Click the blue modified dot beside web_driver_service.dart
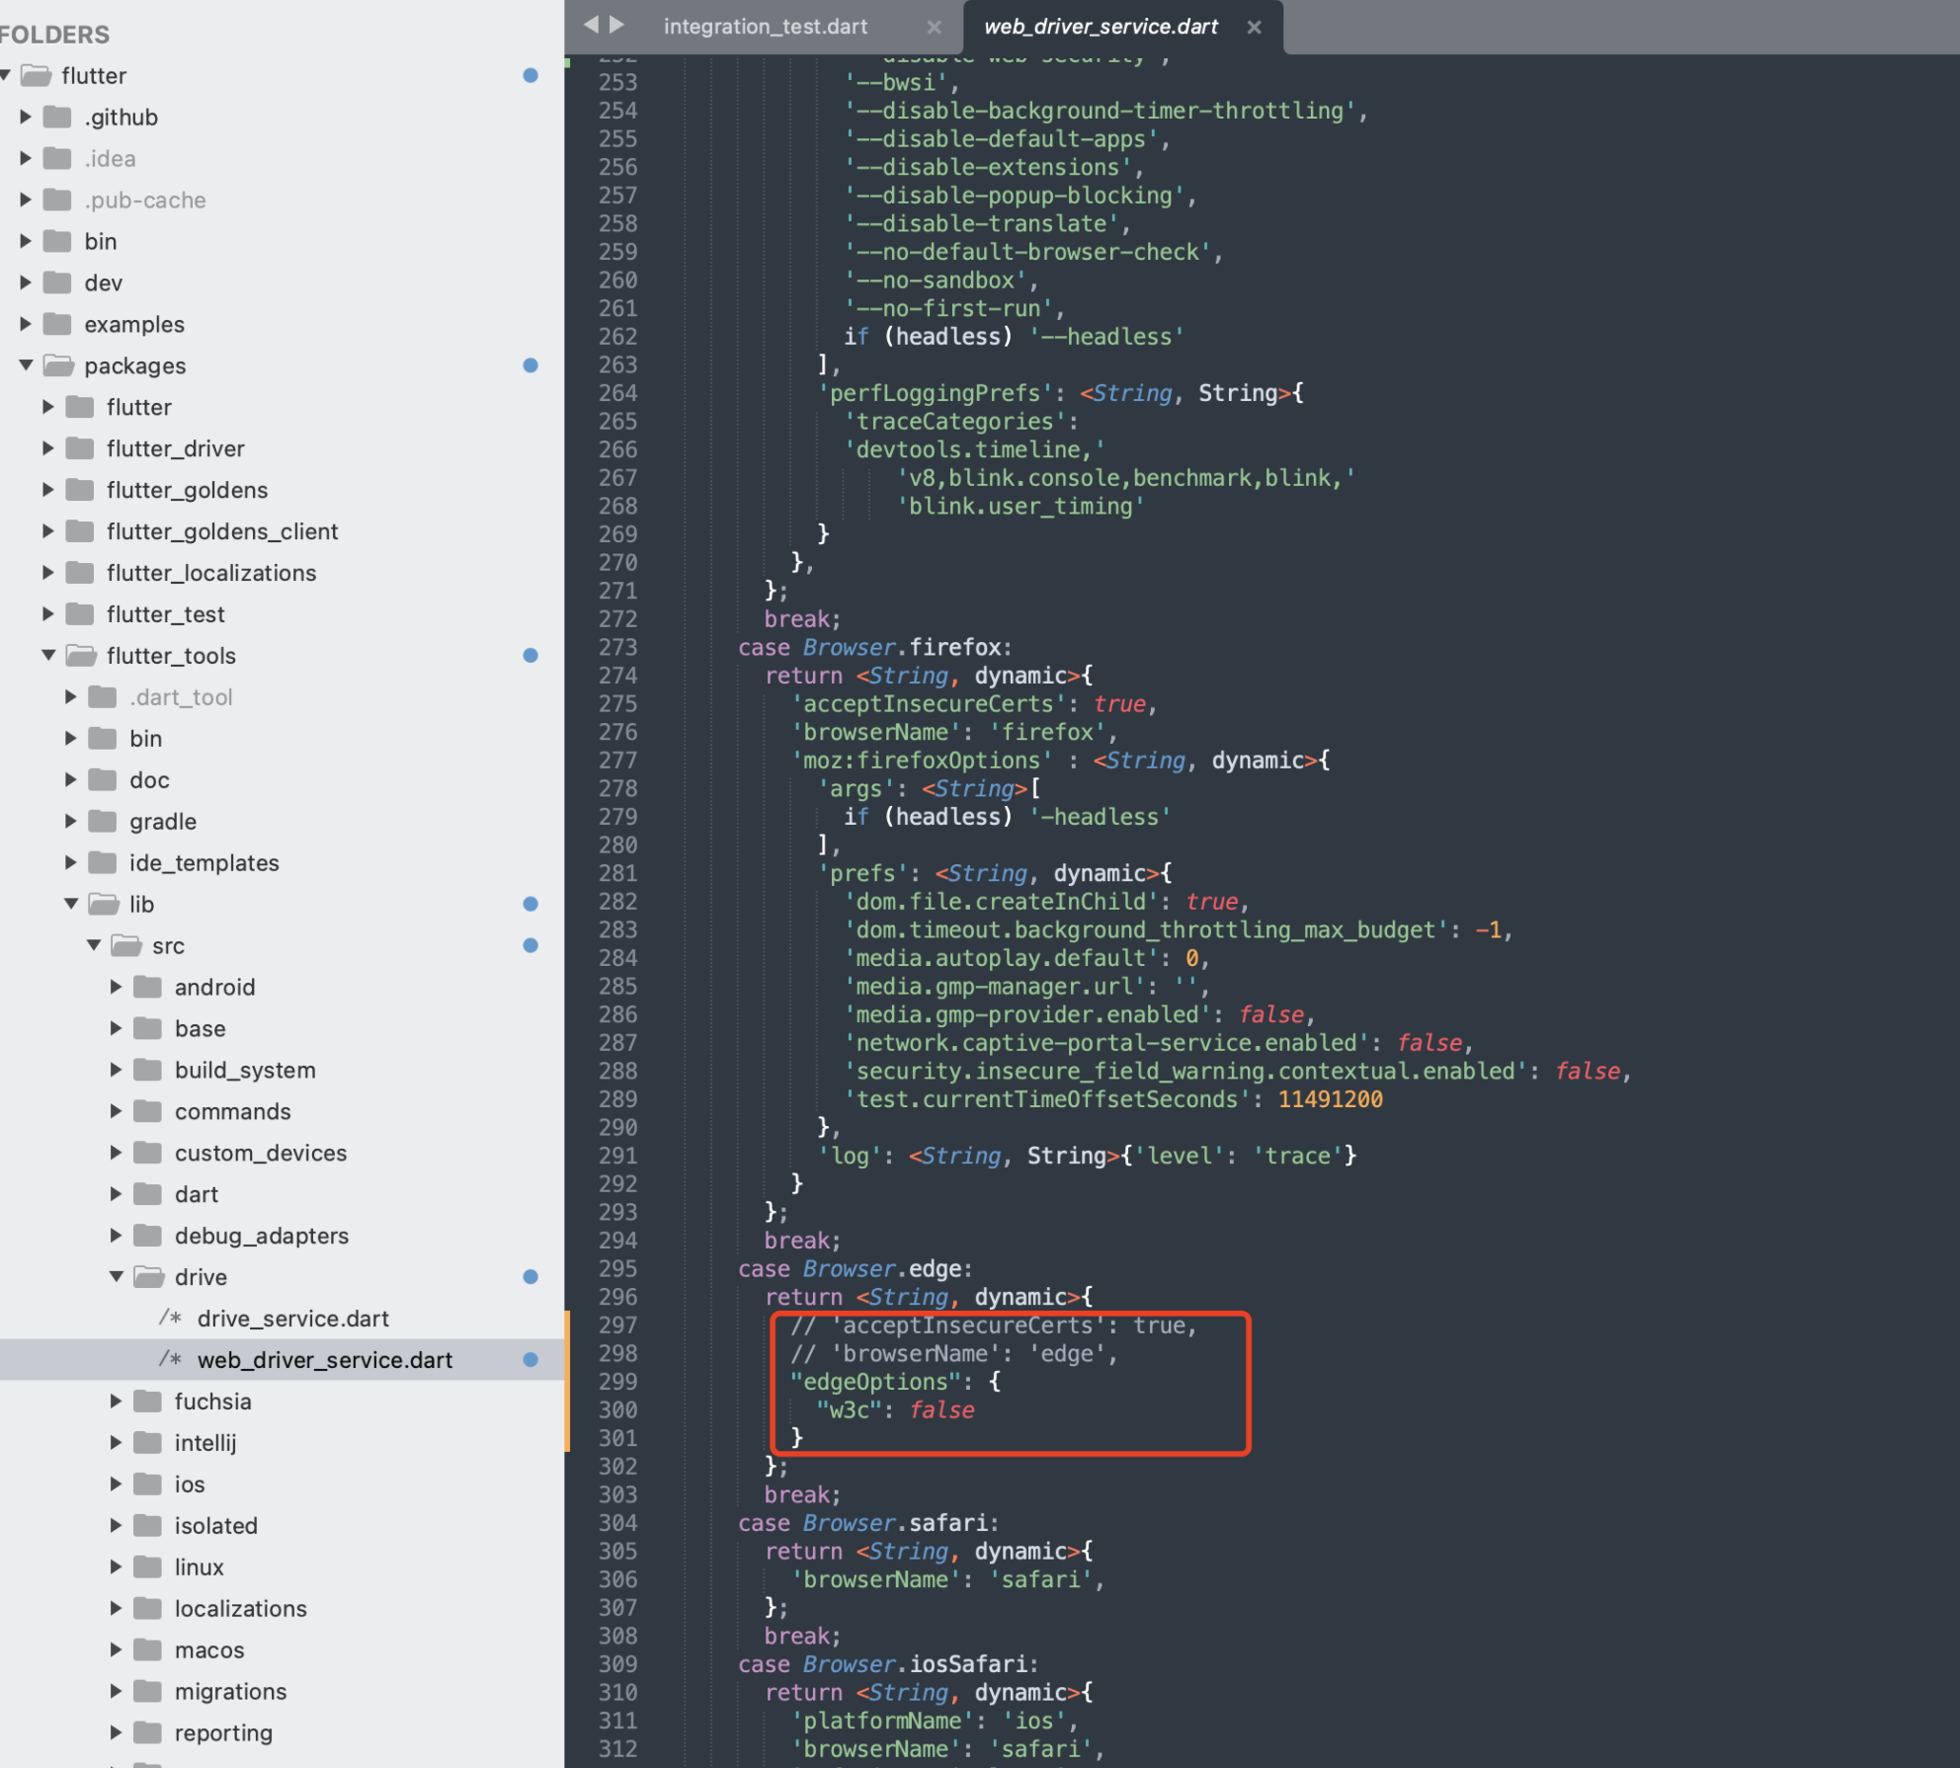1960x1768 pixels. [x=531, y=1359]
